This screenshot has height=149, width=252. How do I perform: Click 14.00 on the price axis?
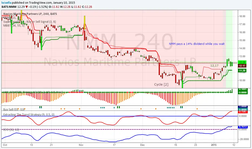(242, 48)
